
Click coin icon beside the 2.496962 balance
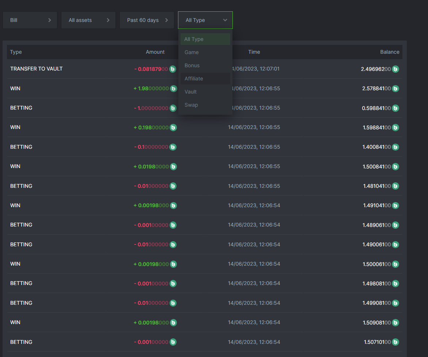coord(395,69)
